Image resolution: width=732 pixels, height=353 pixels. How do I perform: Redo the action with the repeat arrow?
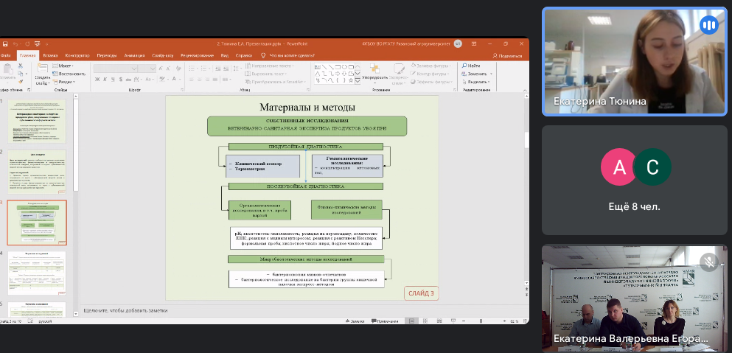(x=27, y=44)
